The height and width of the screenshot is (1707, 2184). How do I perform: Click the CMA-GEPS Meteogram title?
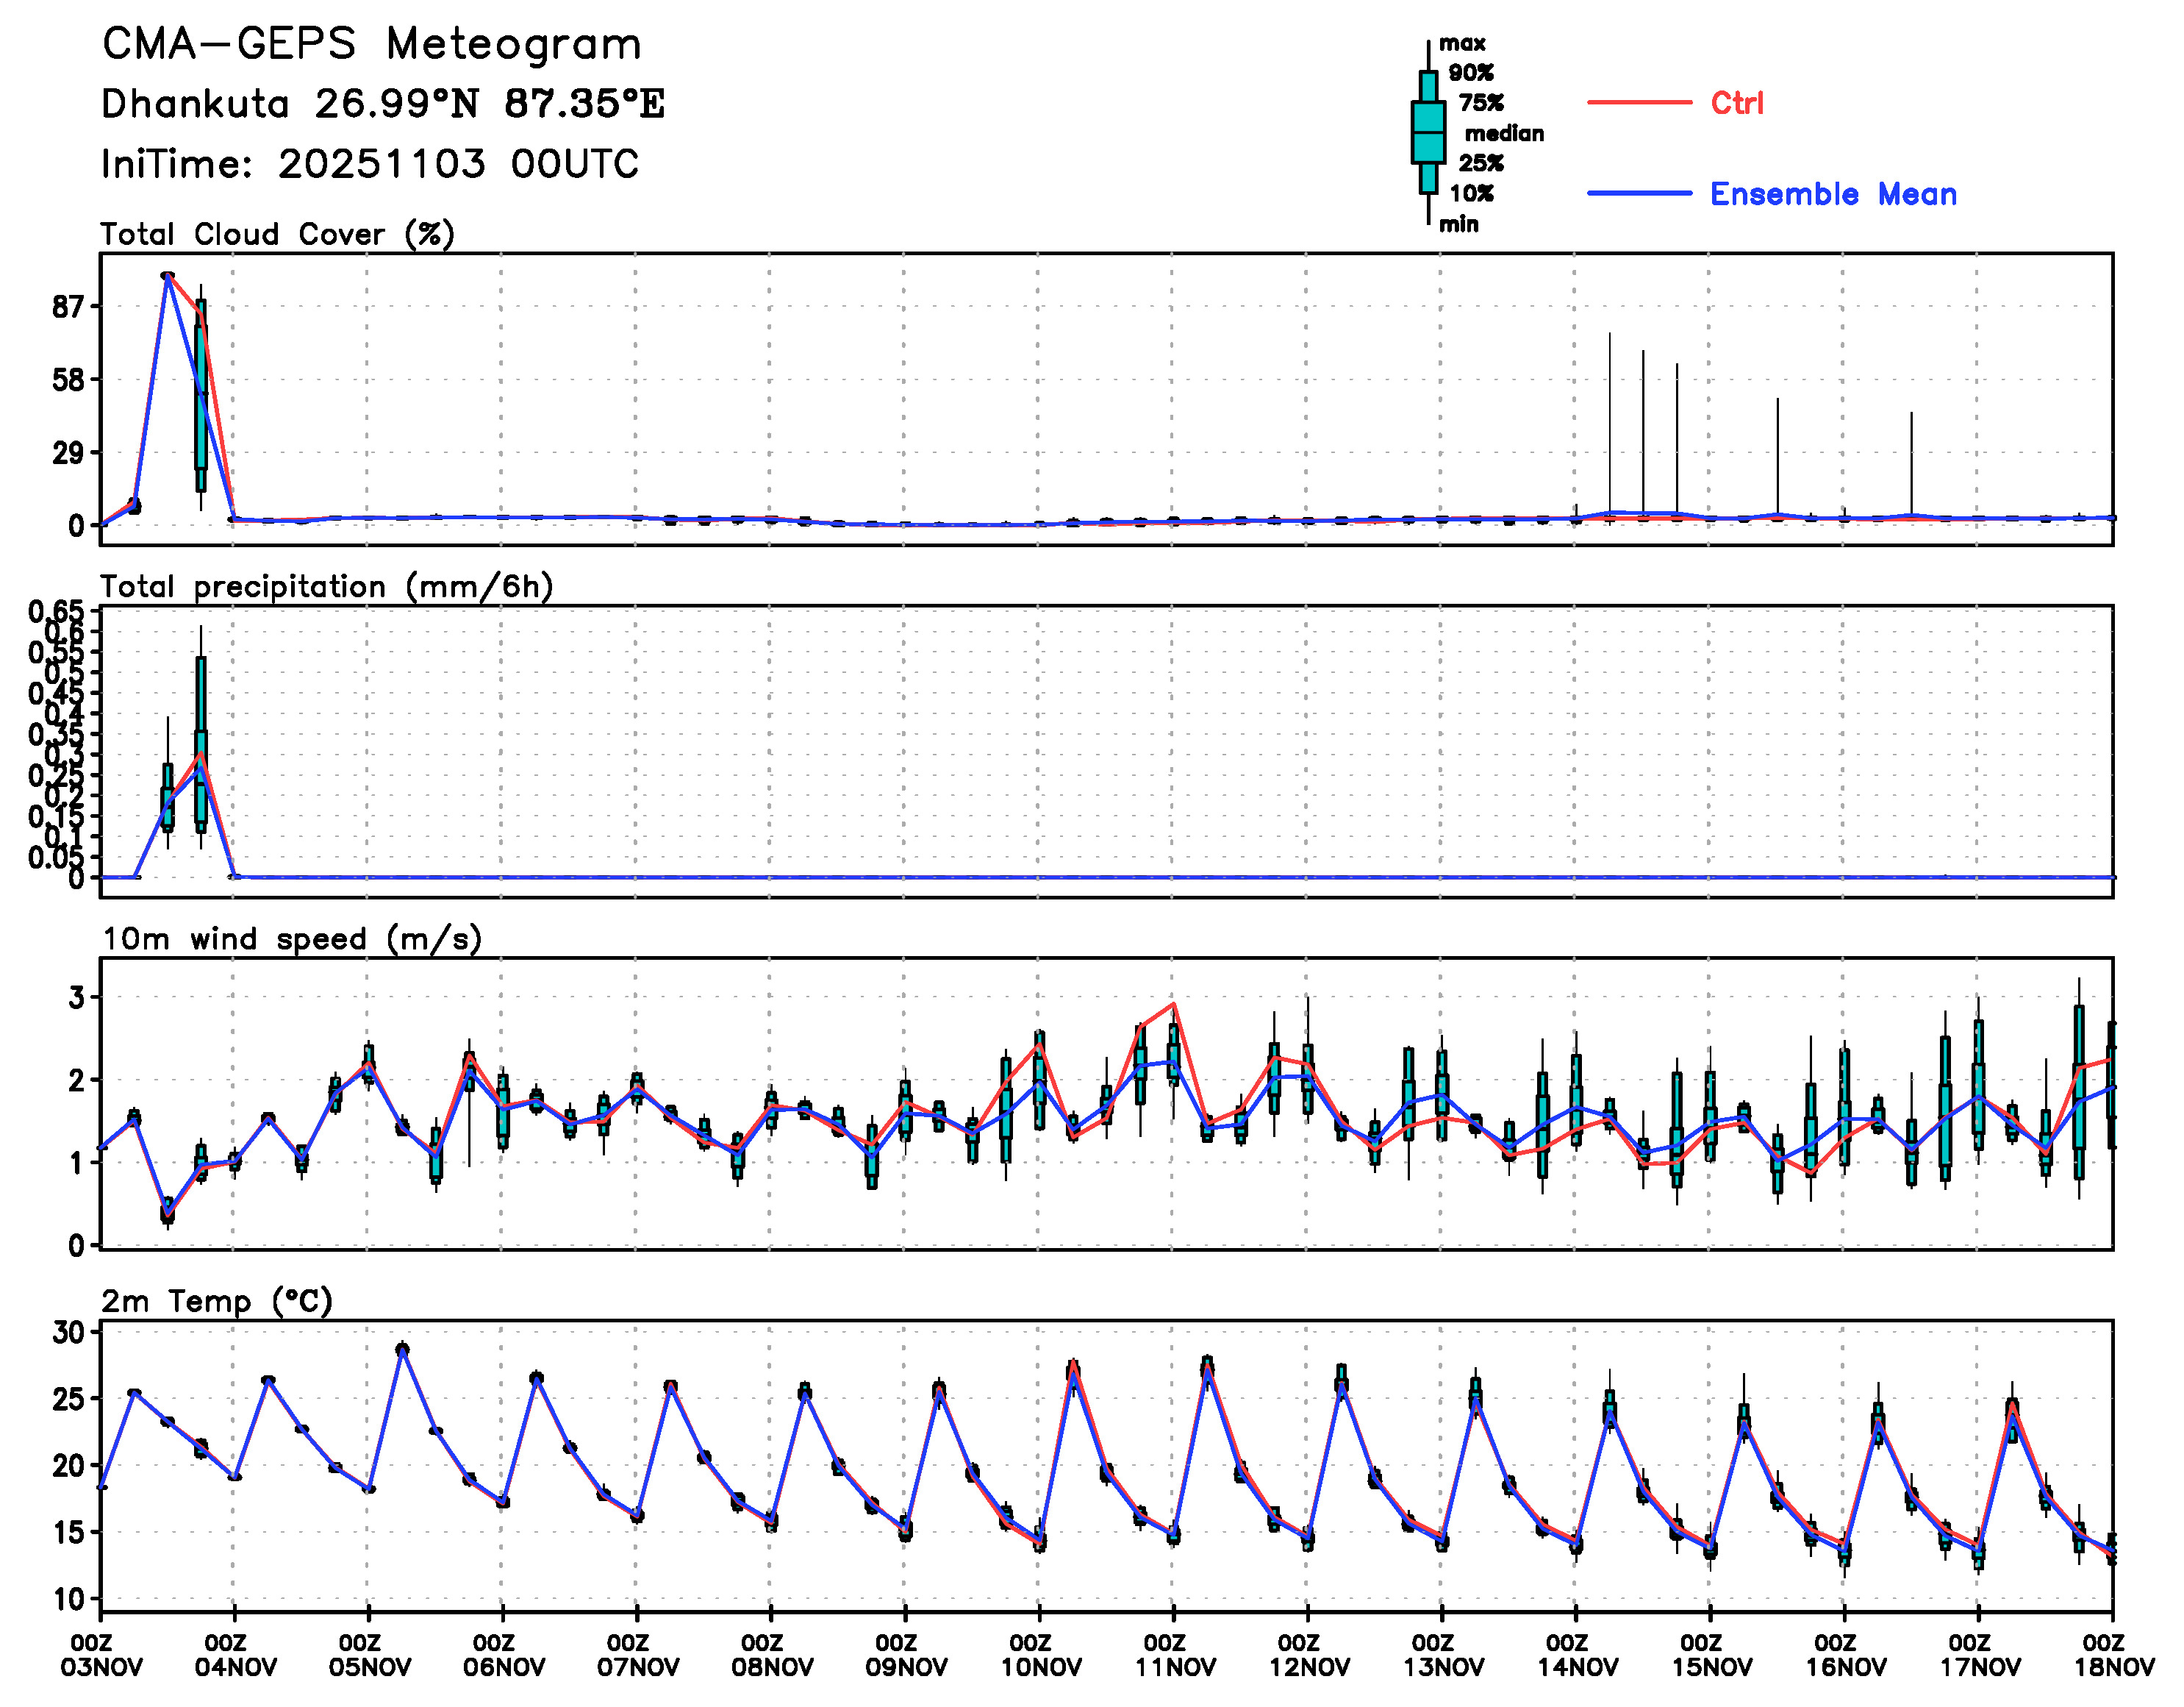(371, 44)
